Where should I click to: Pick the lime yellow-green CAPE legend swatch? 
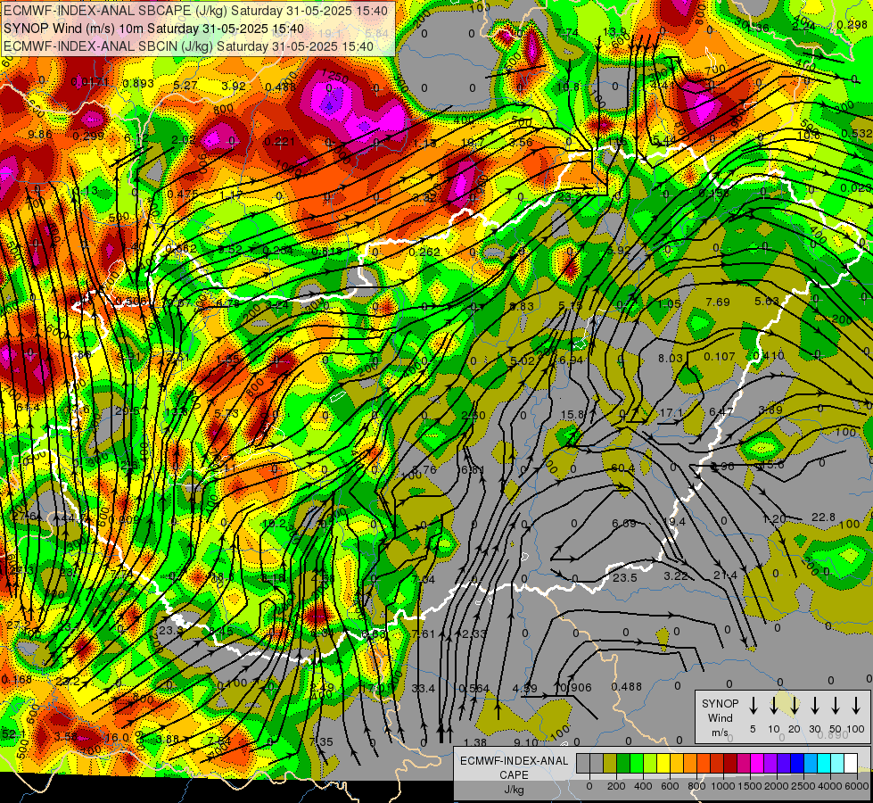[650, 763]
